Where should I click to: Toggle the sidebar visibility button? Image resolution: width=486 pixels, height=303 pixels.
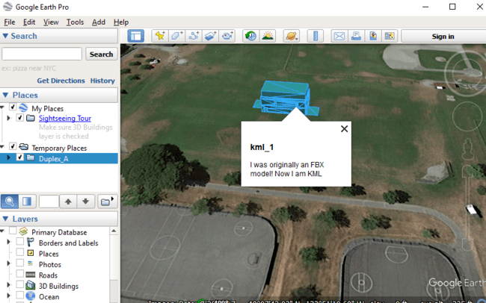pyautogui.click(x=136, y=37)
